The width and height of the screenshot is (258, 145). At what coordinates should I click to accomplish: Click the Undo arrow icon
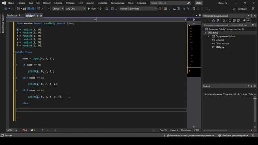click(39, 9)
